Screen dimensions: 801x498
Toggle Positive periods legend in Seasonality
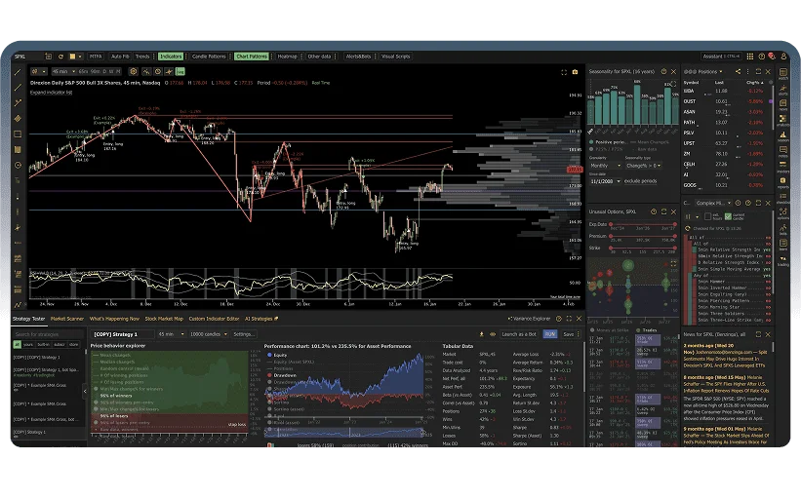pos(608,142)
